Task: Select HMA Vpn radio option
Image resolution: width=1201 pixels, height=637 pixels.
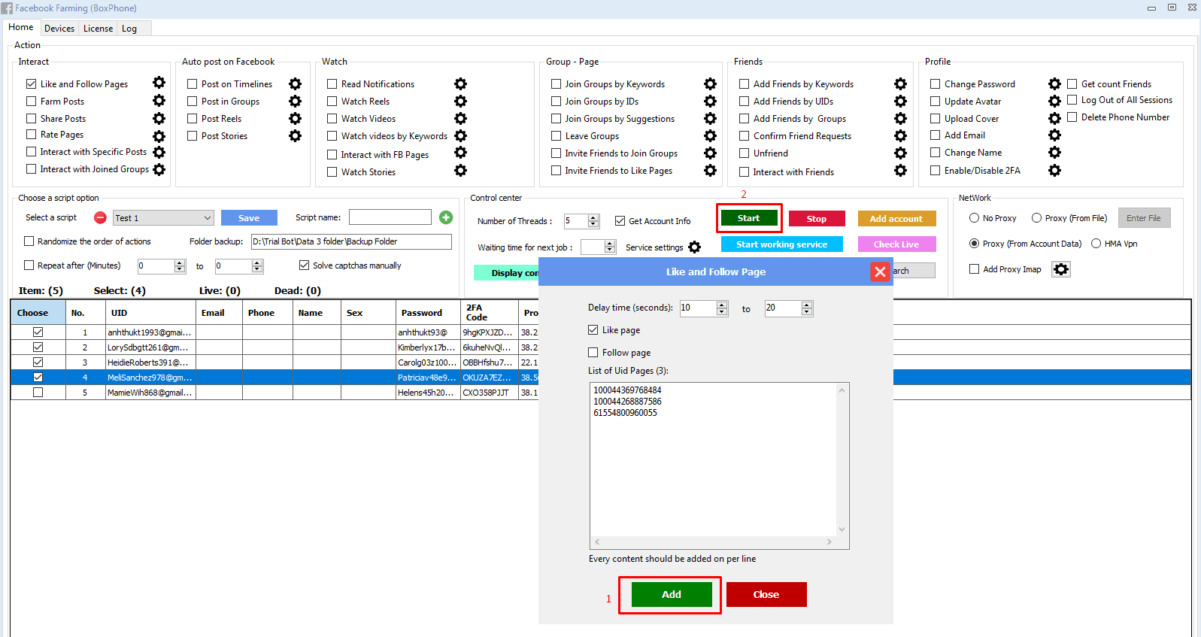Action: (1096, 244)
